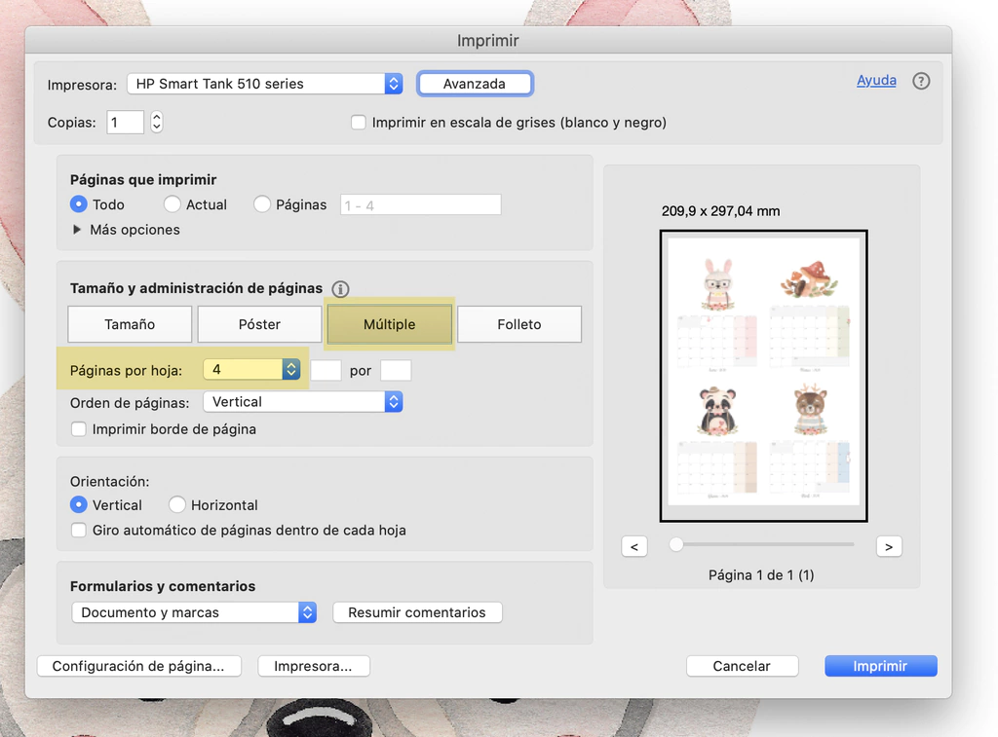Click the info icon beside Tamaño y administración

pos(340,289)
